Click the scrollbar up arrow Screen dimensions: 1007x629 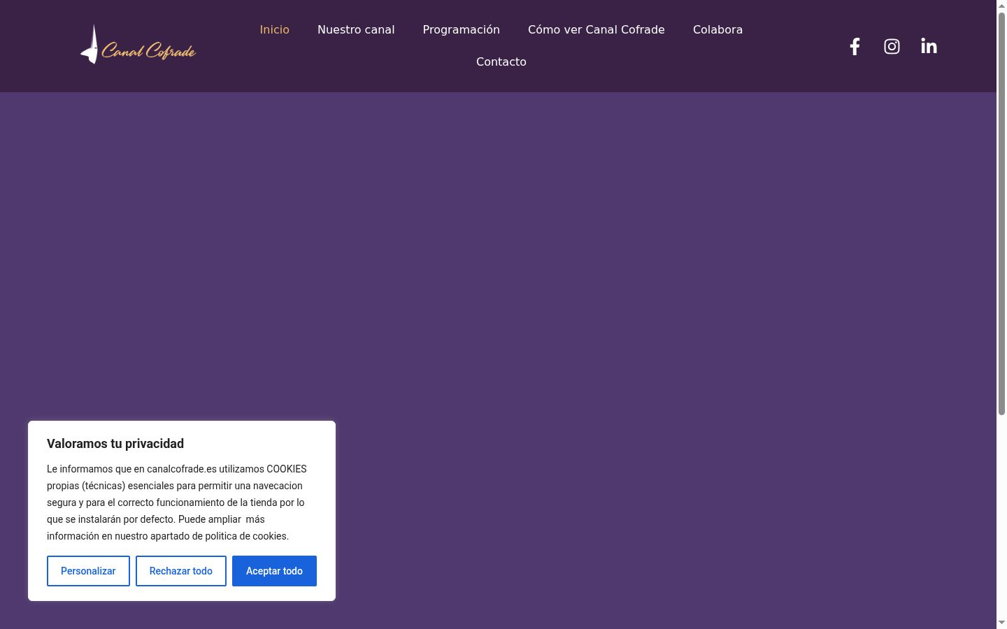[x=1001, y=5]
